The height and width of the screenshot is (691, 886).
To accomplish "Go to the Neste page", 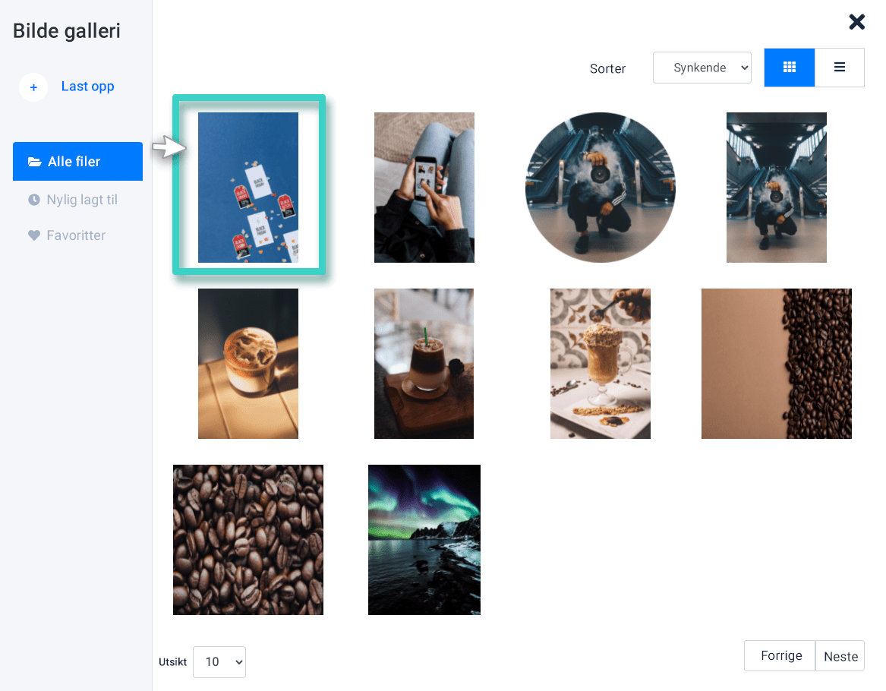I will pyautogui.click(x=840, y=656).
